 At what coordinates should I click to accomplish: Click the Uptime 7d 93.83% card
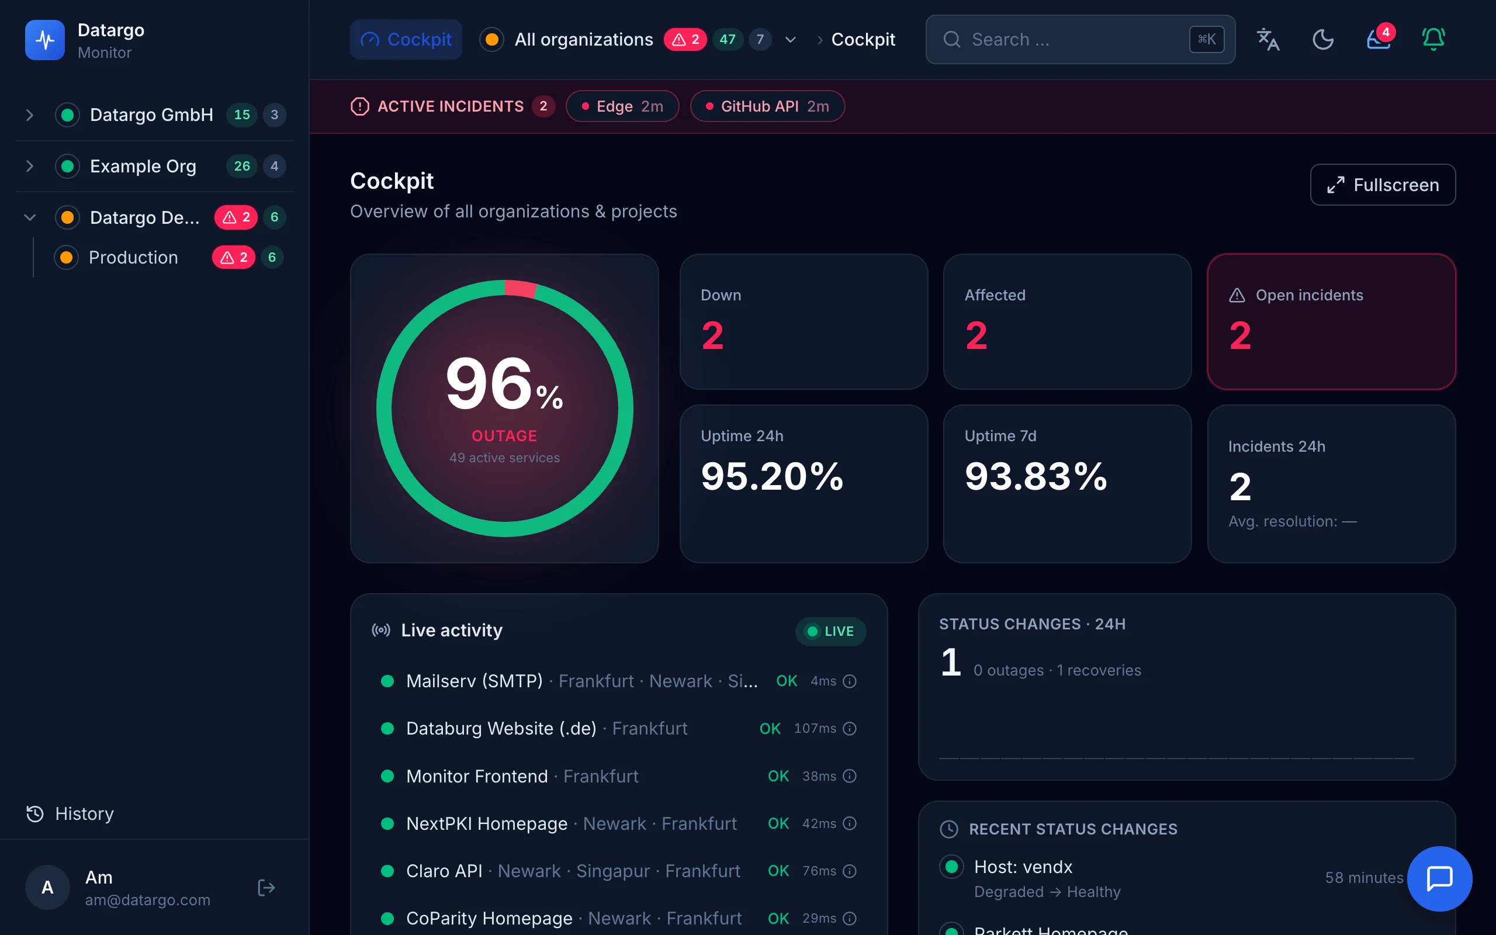pos(1067,484)
